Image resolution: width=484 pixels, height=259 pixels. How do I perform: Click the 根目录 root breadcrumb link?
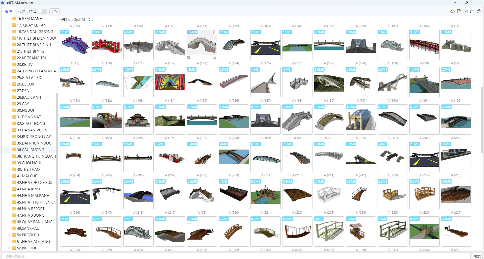pos(65,20)
